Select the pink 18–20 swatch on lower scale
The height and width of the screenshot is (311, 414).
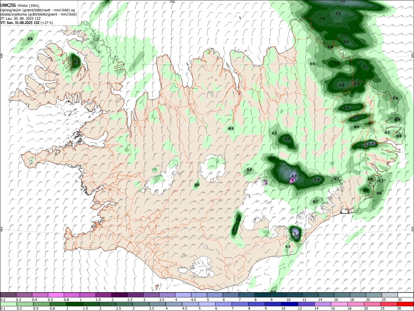pyautogui.click(x=355, y=304)
